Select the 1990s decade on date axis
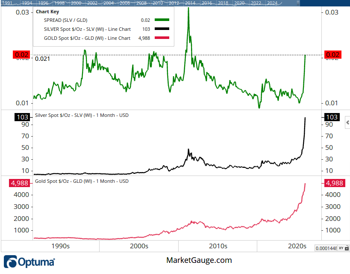350x274 pixels. pyautogui.click(x=60, y=246)
